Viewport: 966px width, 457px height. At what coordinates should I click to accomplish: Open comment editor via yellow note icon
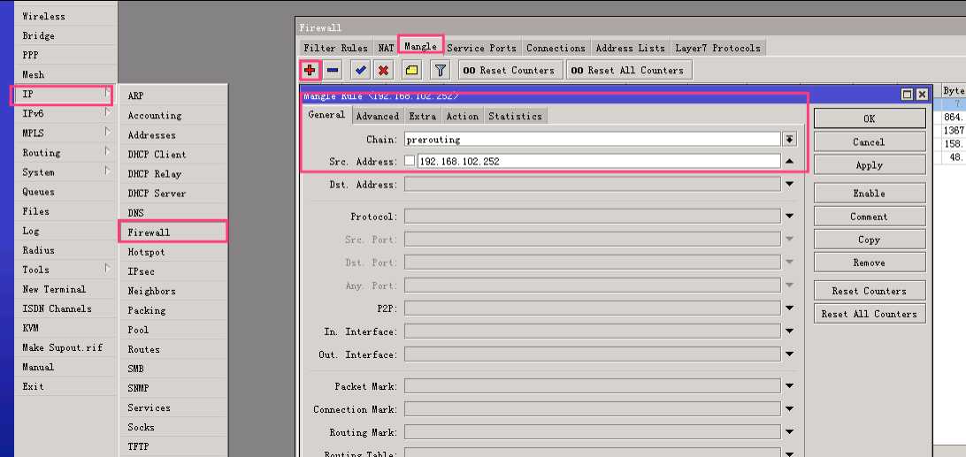[x=412, y=70]
